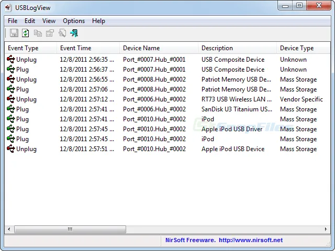Image resolution: width=335 pixels, height=251 pixels.
Task: Select the Port_#0007.Hub_#0001 cell at 2:56:37
Action: coord(154,70)
